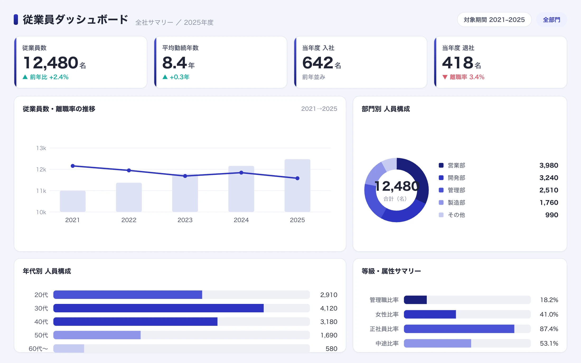The image size is (581, 363).
Task: Select the その他 legend color square
Action: coord(441,215)
